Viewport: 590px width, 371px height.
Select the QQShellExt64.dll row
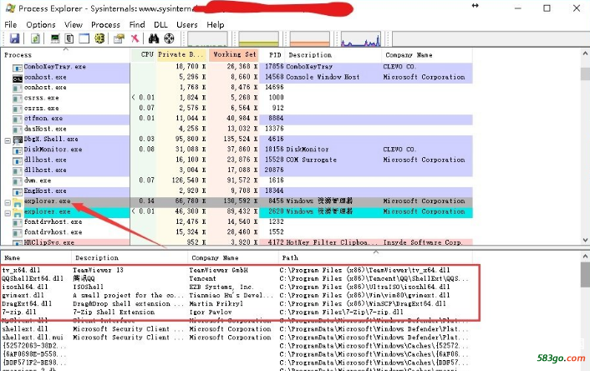[x=237, y=279]
